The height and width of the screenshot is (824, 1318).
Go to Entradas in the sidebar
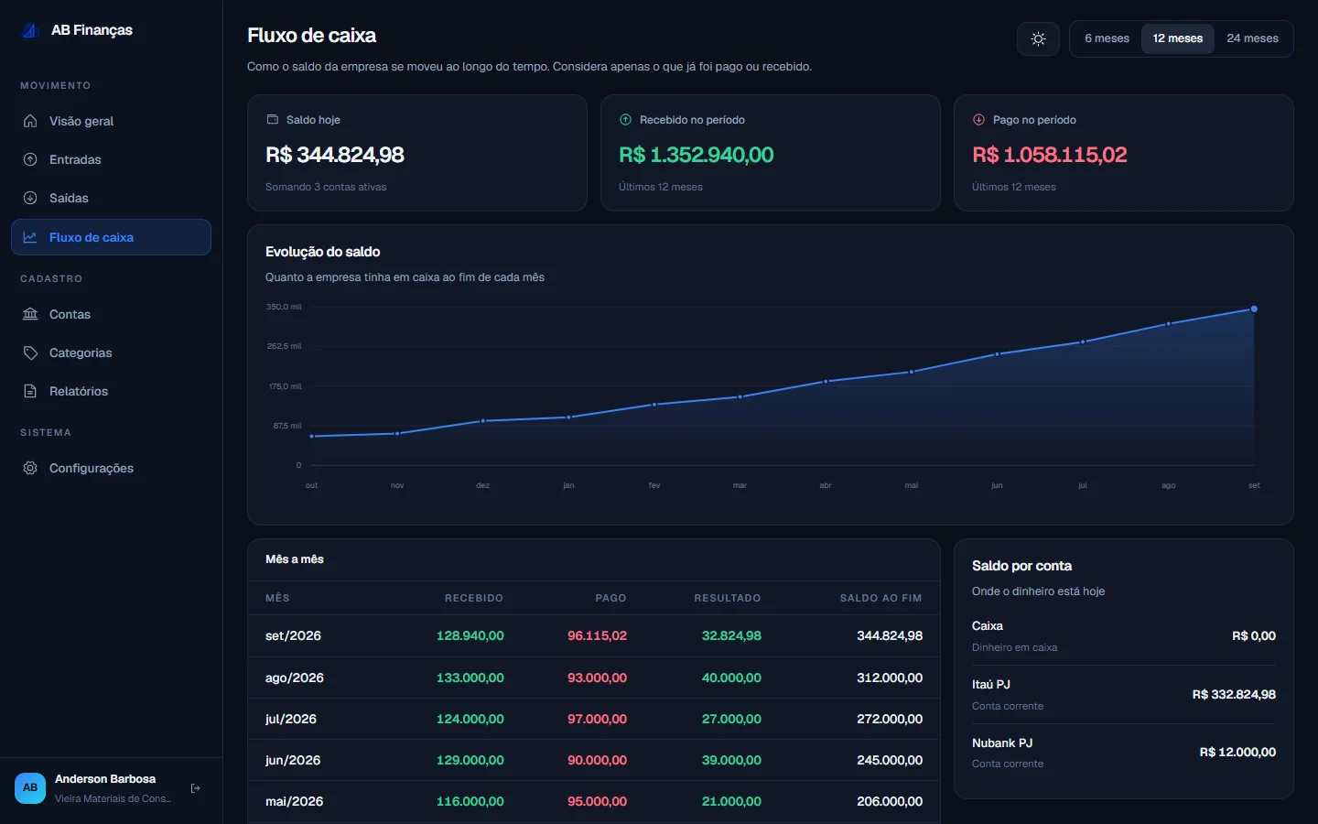click(111, 159)
